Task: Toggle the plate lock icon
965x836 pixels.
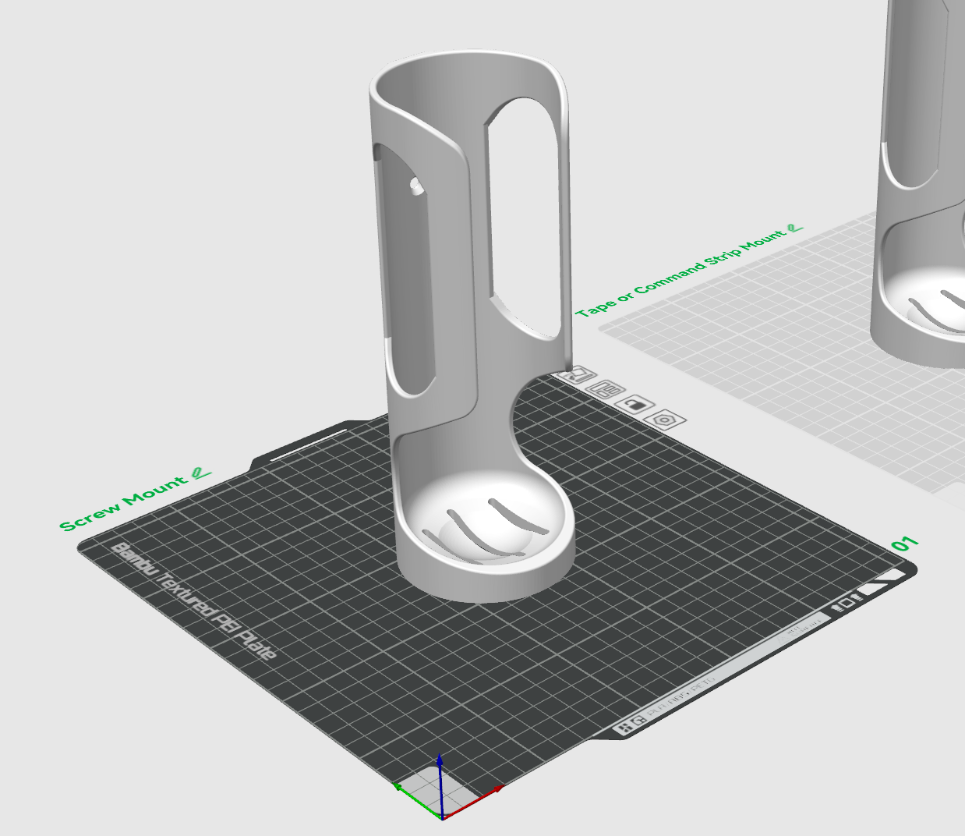Action: tap(635, 404)
